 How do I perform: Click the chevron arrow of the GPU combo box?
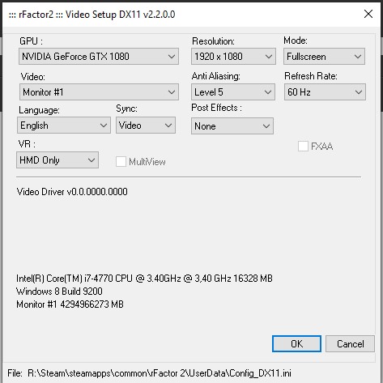pyautogui.click(x=172, y=57)
